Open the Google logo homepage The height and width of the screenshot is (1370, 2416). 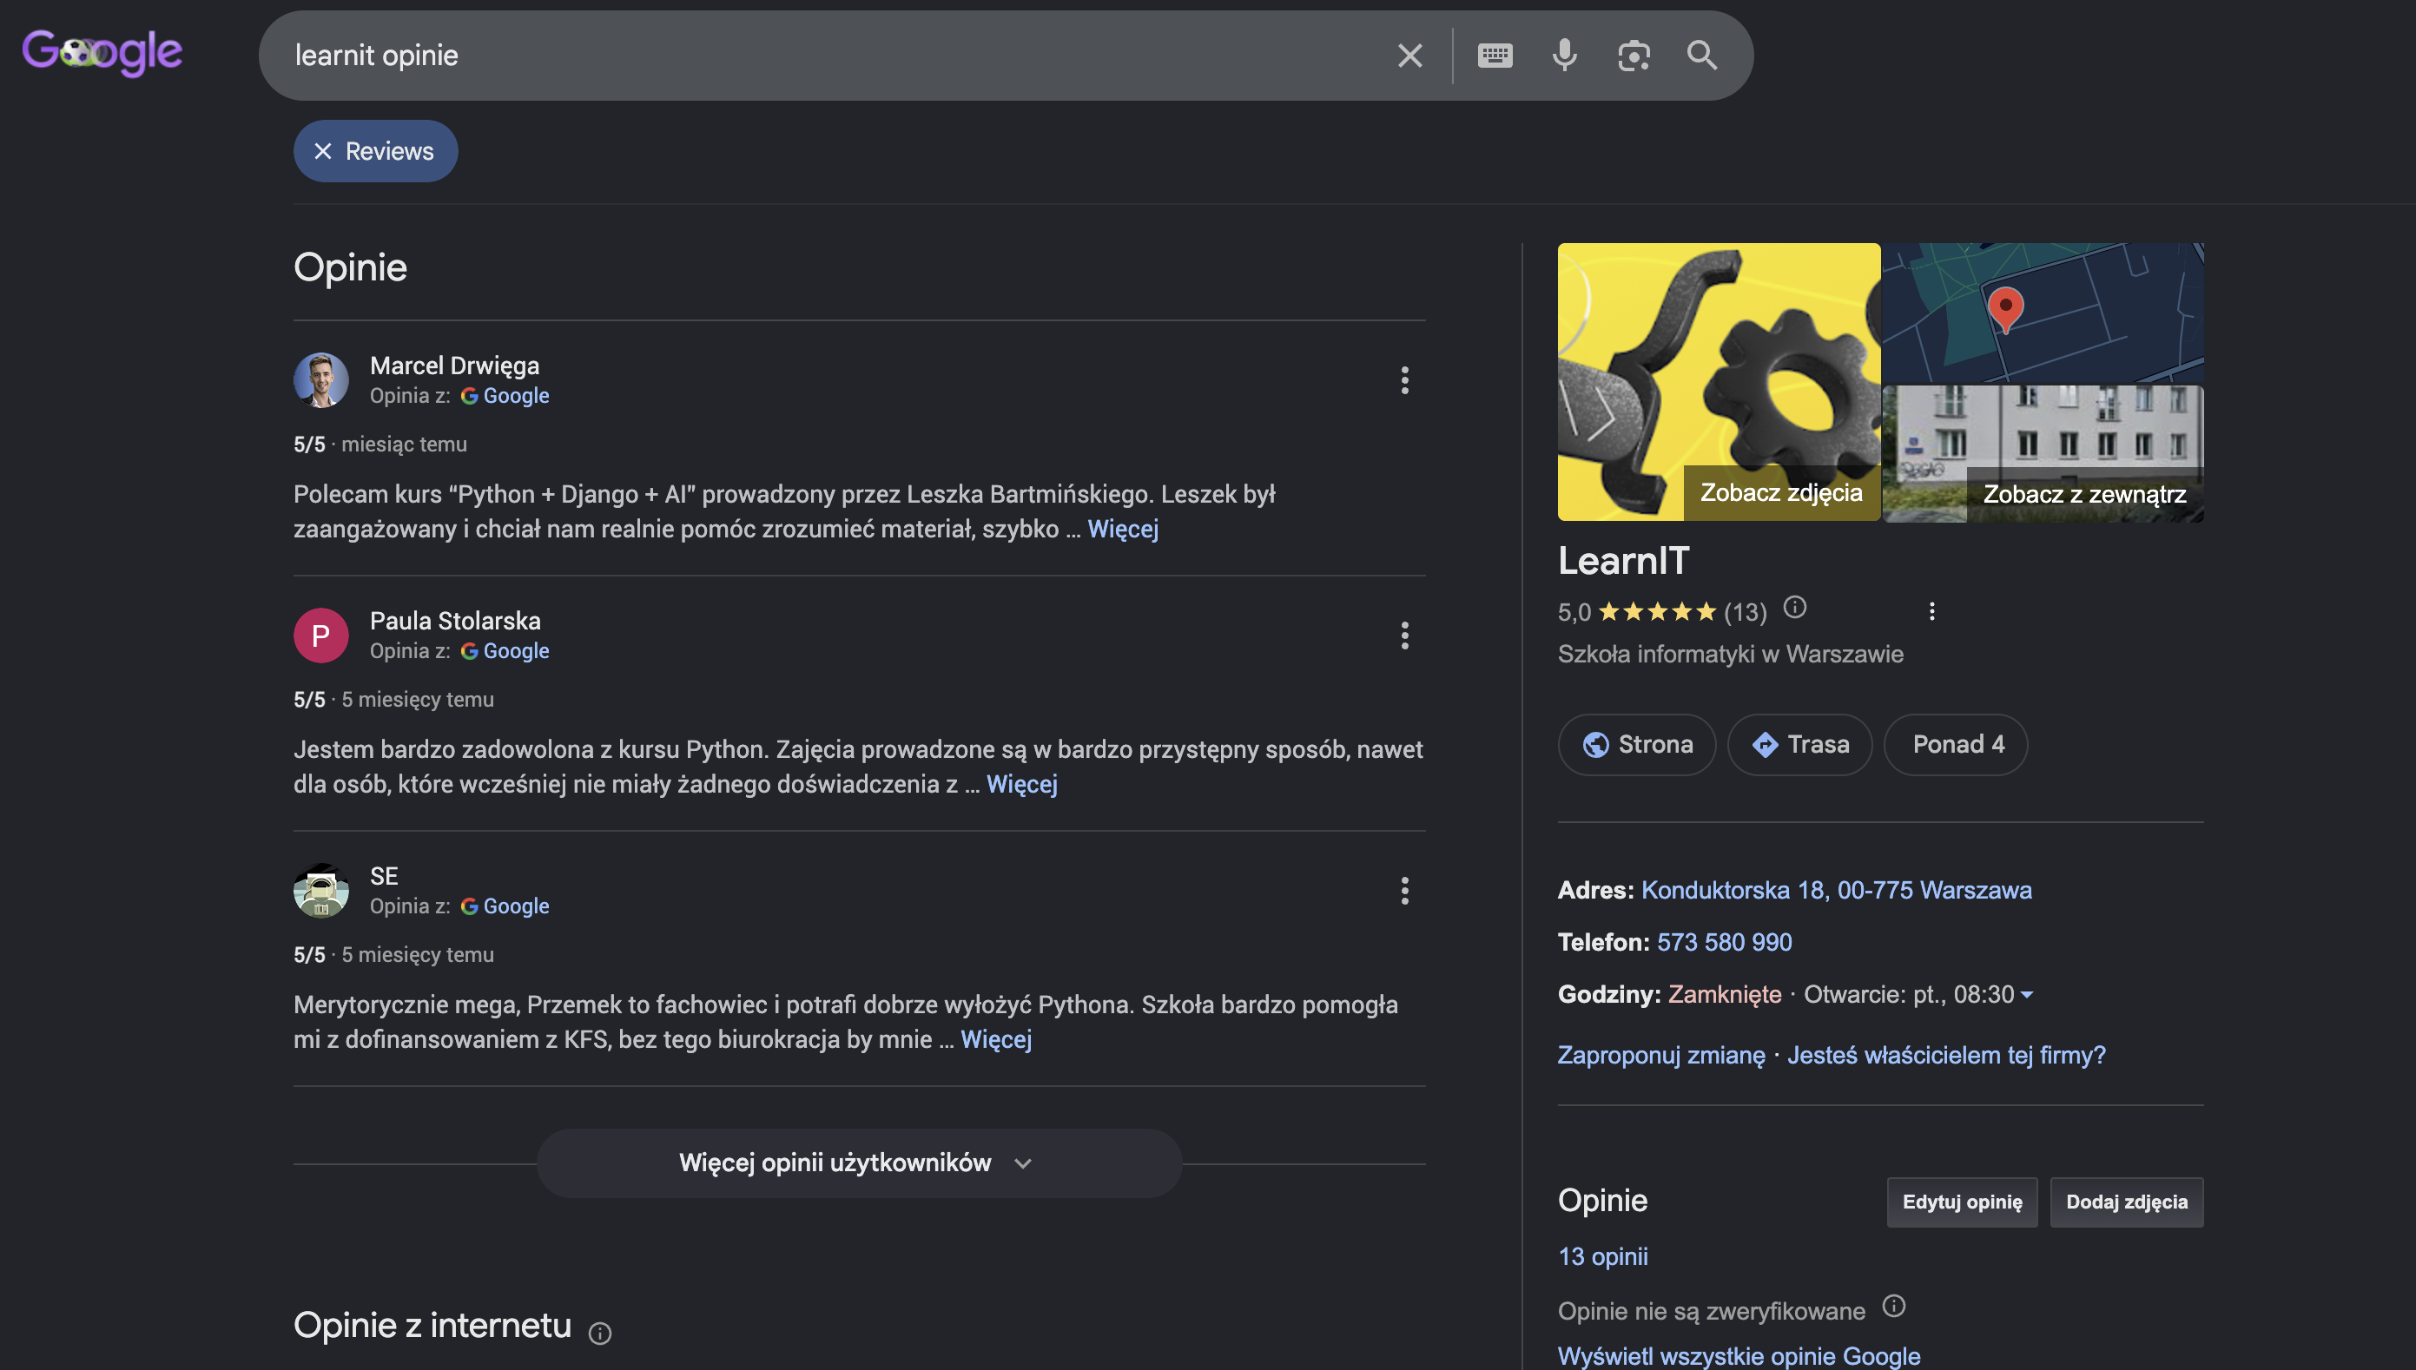point(102,53)
